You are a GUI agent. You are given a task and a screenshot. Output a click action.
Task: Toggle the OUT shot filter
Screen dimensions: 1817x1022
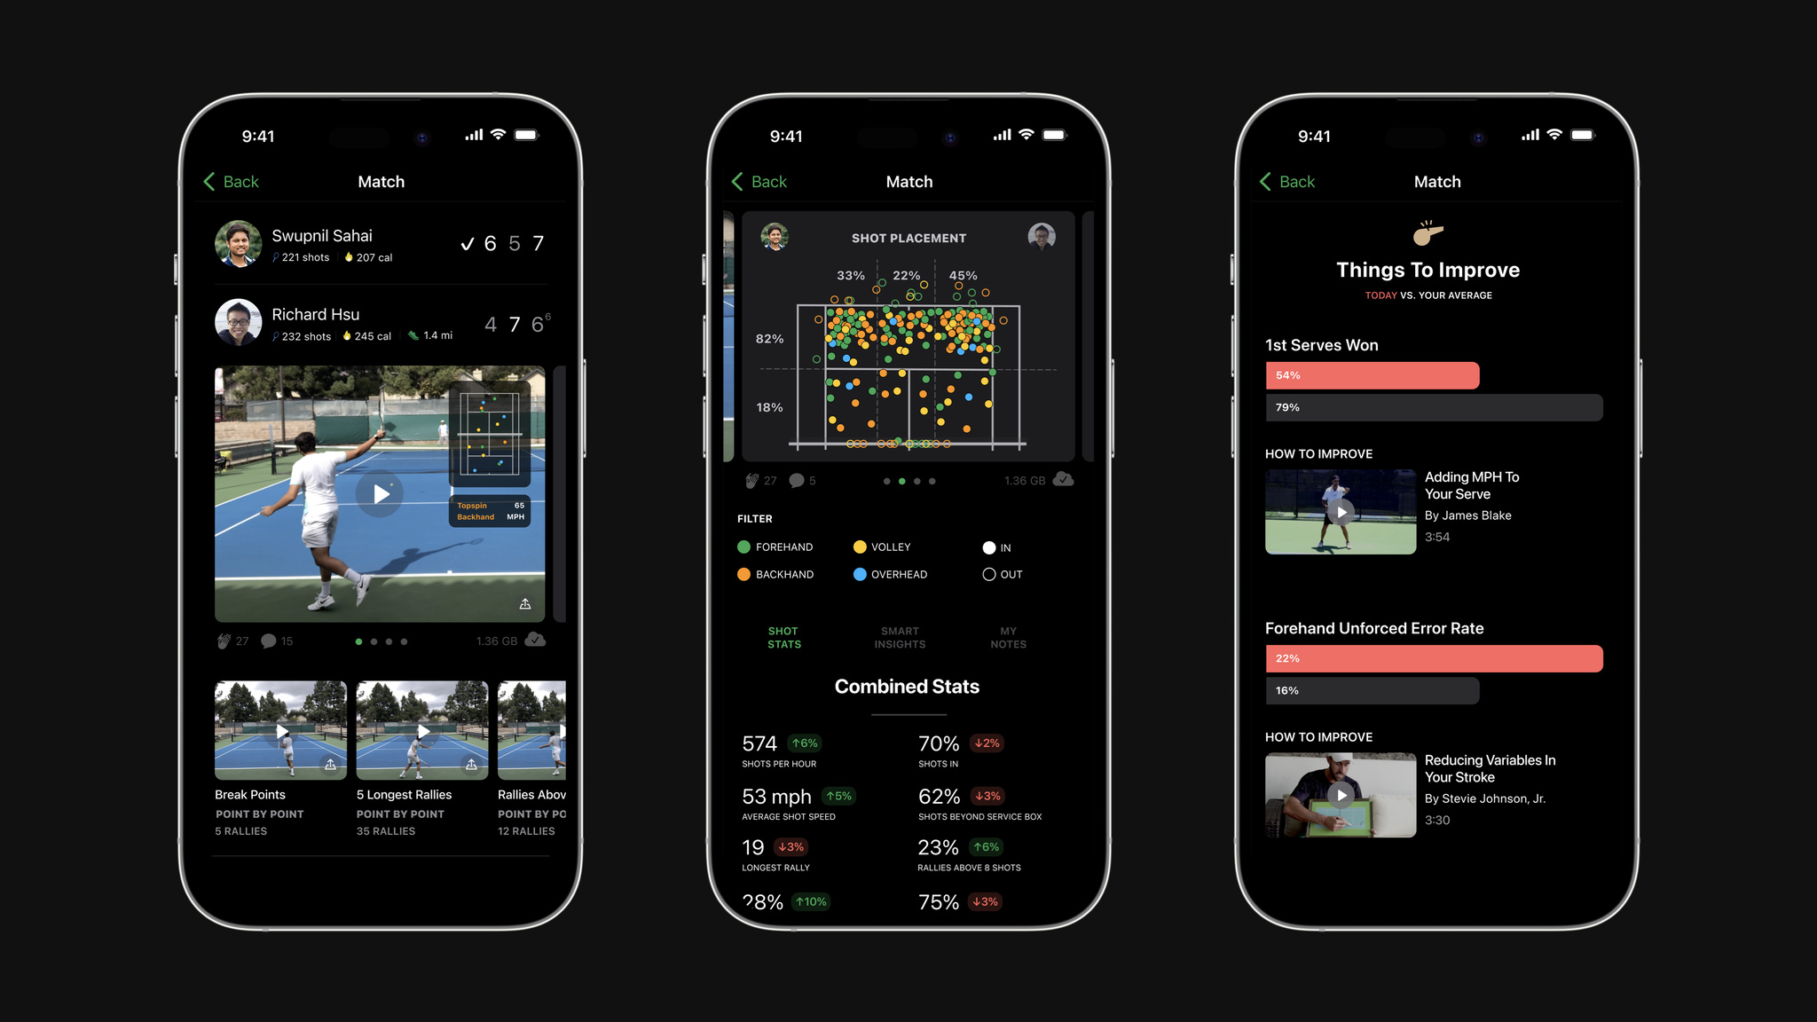(989, 574)
